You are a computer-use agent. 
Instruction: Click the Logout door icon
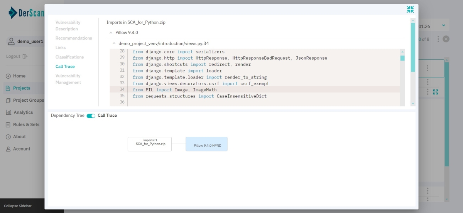coord(25,56)
